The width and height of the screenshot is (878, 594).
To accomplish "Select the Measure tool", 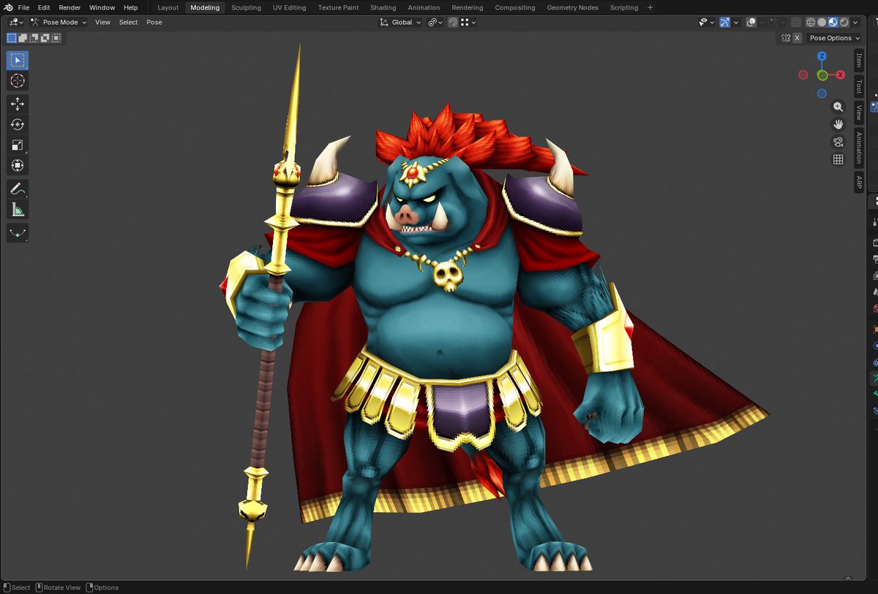I will pos(18,210).
